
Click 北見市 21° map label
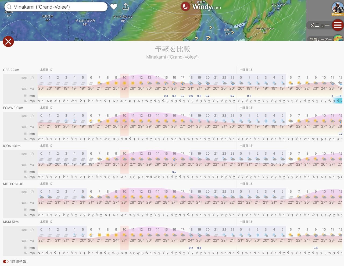pos(228,32)
